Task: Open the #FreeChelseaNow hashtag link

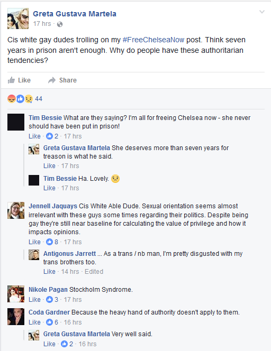Action: (x=153, y=40)
